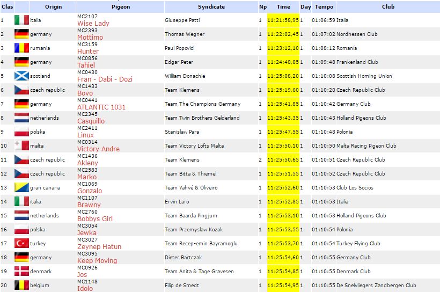Click the Np column header
The width and height of the screenshot is (440, 292).
(x=262, y=7)
